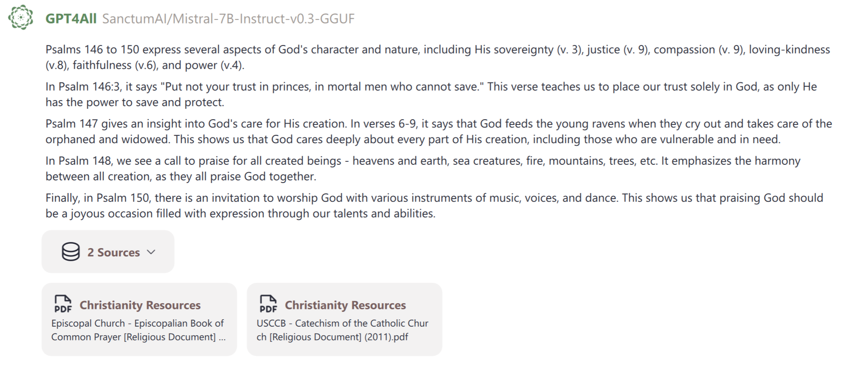Click the Episcopal Church file name text
Image resolution: width=853 pixels, height=370 pixels.
[139, 330]
